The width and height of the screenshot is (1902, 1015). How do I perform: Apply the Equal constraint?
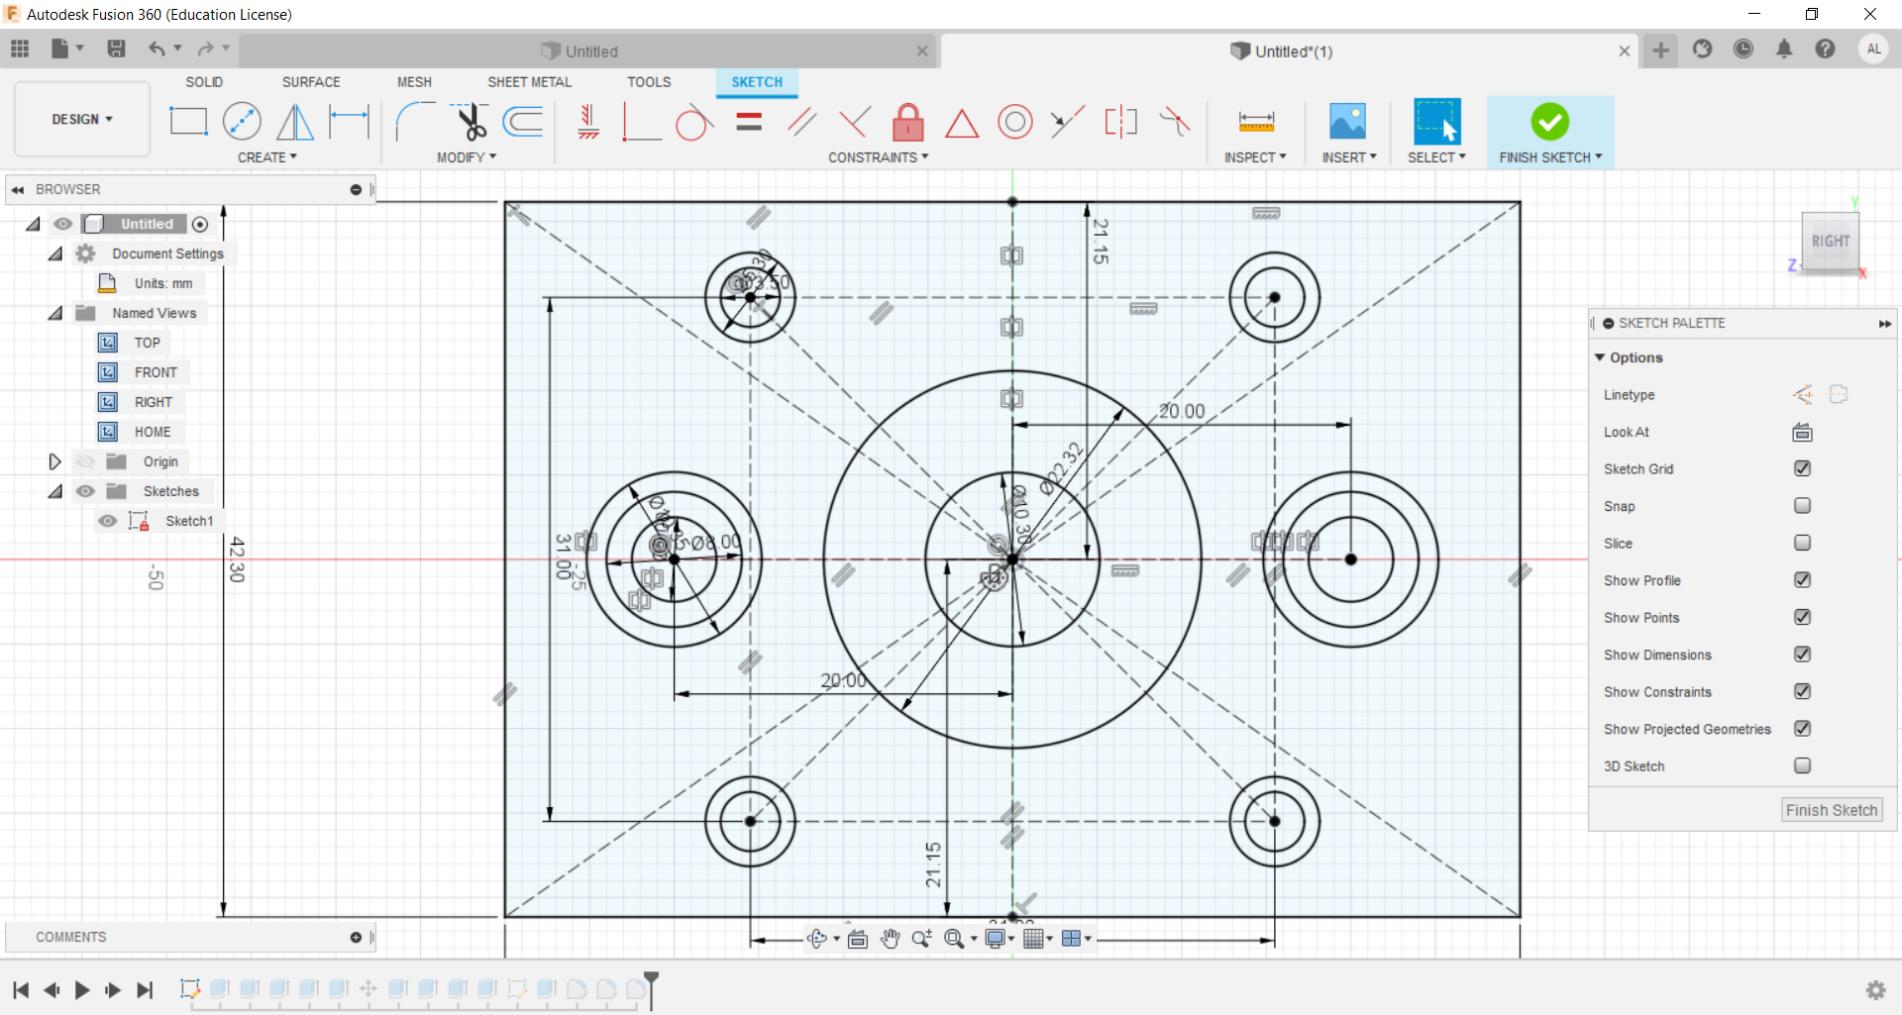[x=749, y=122]
